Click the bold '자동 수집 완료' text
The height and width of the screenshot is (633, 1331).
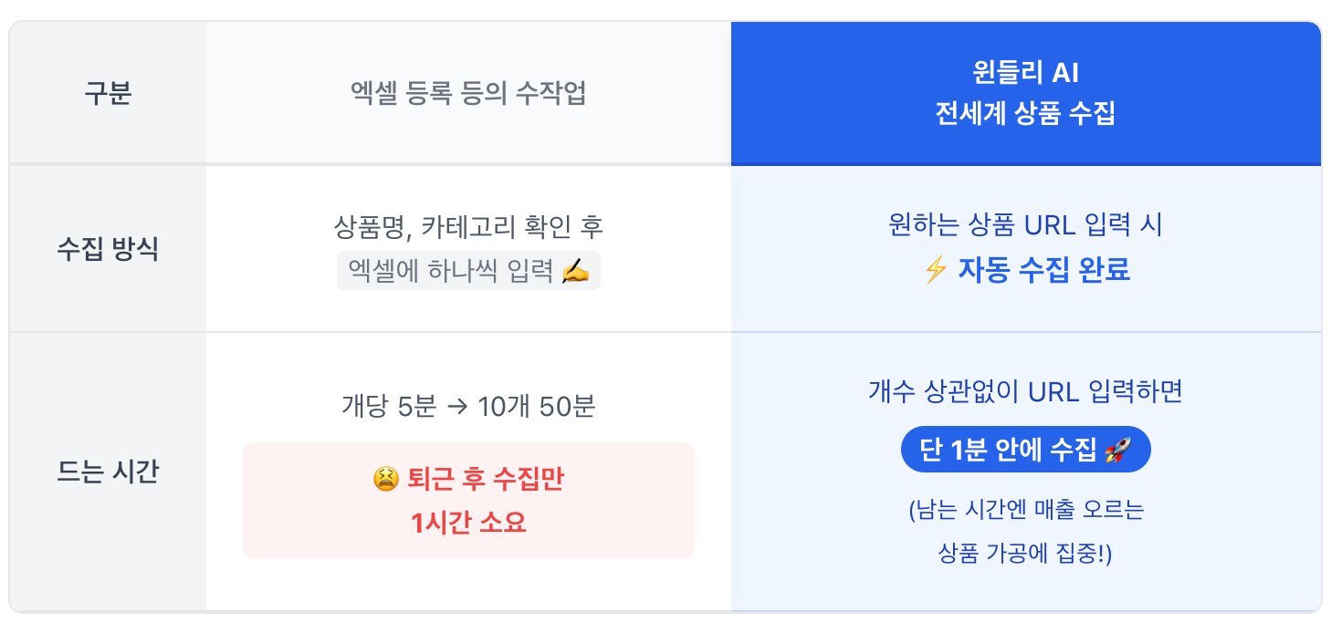tap(1043, 271)
